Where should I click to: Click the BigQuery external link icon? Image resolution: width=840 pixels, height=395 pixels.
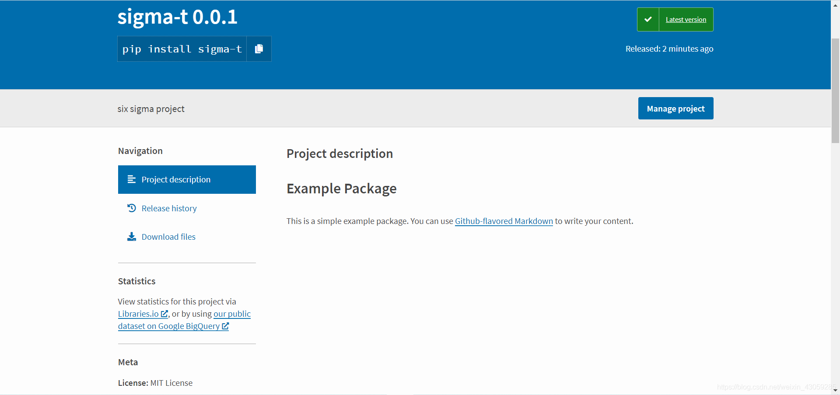pos(225,326)
